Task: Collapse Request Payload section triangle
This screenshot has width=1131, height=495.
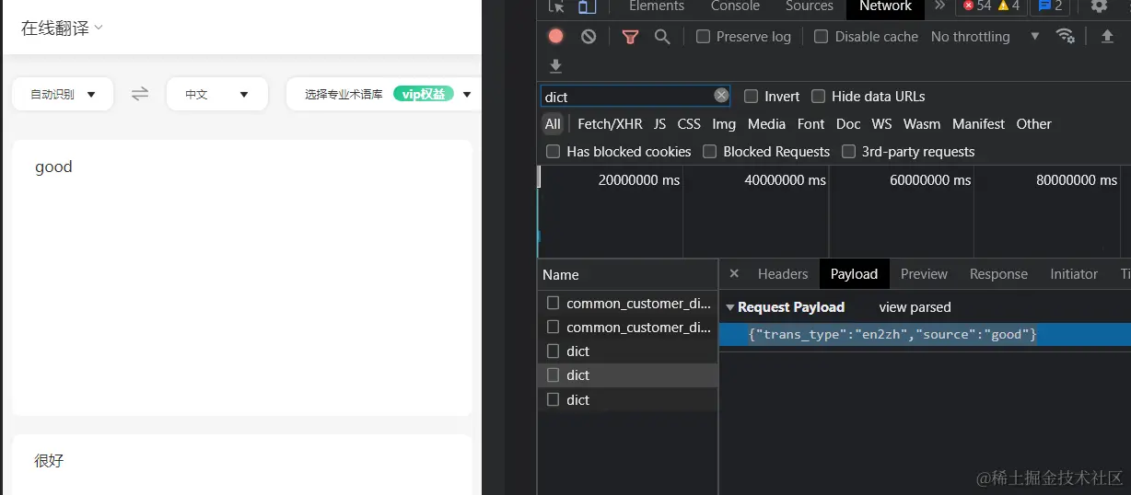Action: point(730,307)
